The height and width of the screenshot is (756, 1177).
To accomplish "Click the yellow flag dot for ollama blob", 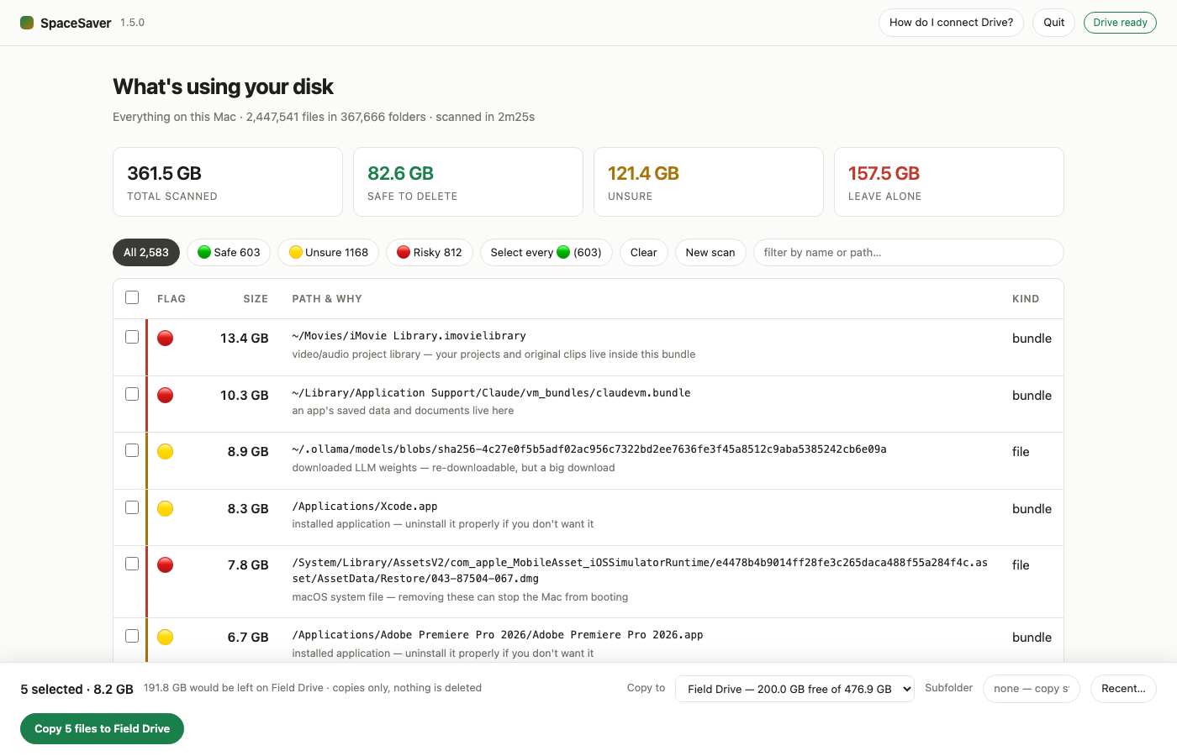I will pos(166,452).
